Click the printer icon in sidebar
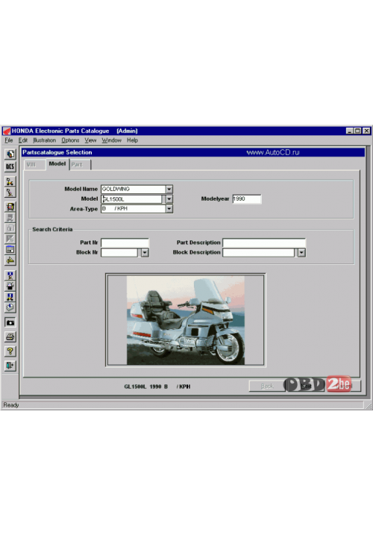Image resolution: width=373 pixels, height=535 pixels. [x=10, y=337]
